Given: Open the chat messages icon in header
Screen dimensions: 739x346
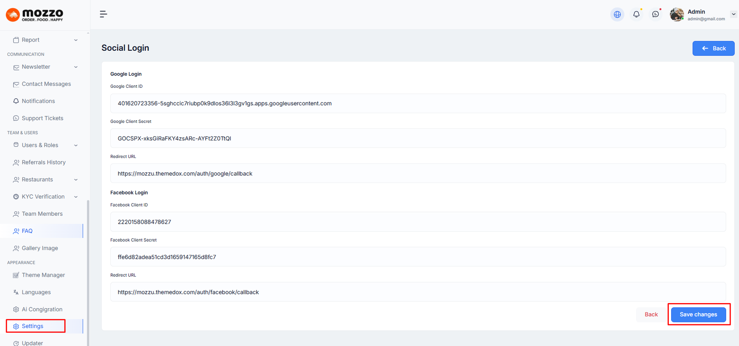Looking at the screenshot, I should (x=655, y=14).
